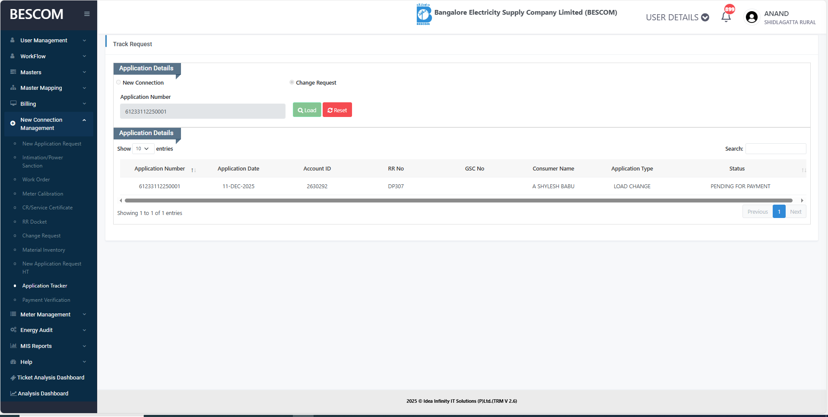
Task: Select Change Request radio button
Action: pyautogui.click(x=292, y=82)
